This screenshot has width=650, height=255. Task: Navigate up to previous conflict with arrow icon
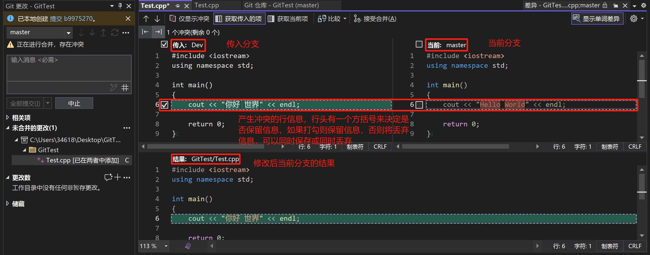pos(146,18)
